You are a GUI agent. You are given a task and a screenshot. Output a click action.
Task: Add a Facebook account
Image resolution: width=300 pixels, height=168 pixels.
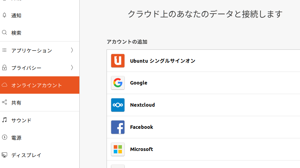tap(203, 127)
